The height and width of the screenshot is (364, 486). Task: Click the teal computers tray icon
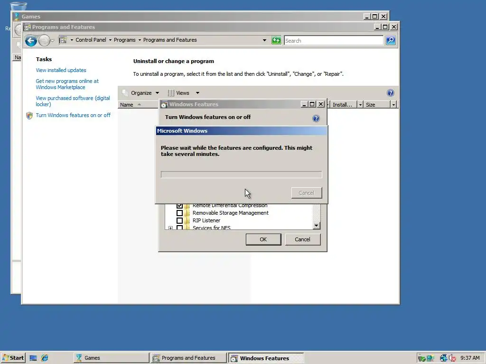coord(430,358)
